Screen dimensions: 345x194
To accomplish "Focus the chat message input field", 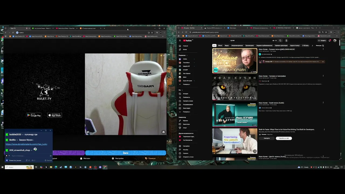I will 30,156.
